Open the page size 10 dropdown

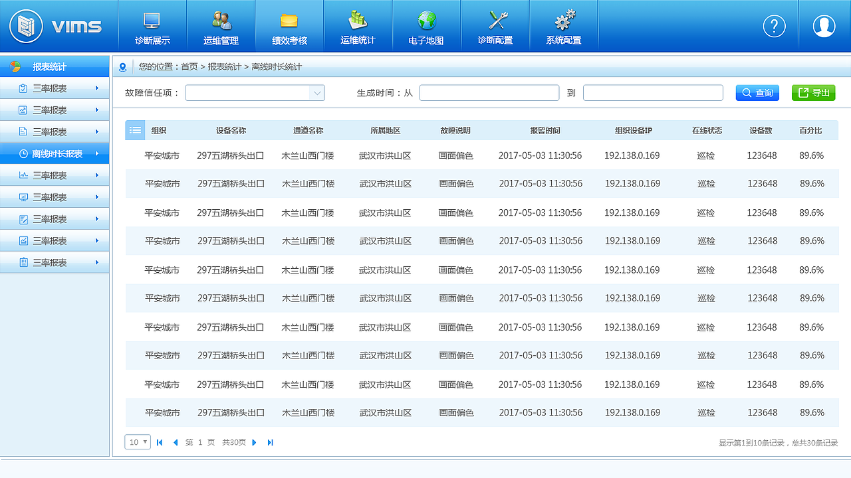click(x=137, y=441)
